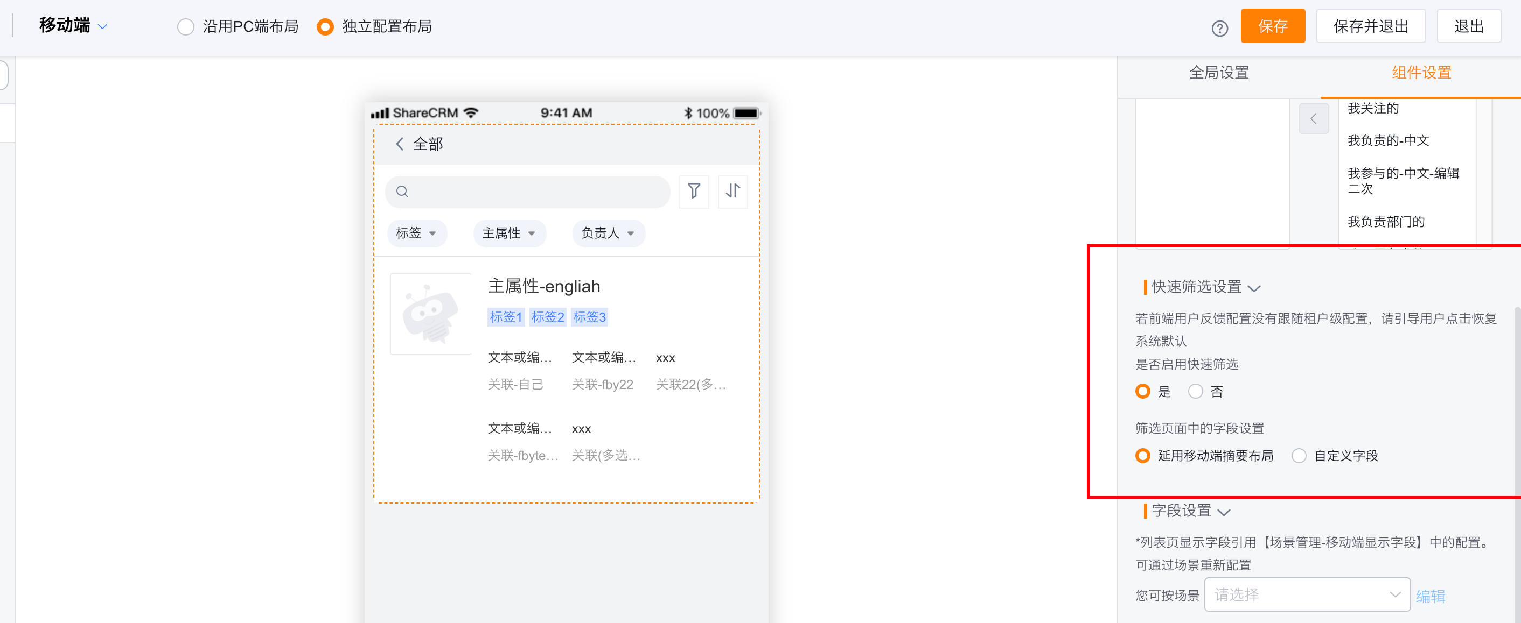Switch to 组件设置 tab

click(x=1421, y=73)
